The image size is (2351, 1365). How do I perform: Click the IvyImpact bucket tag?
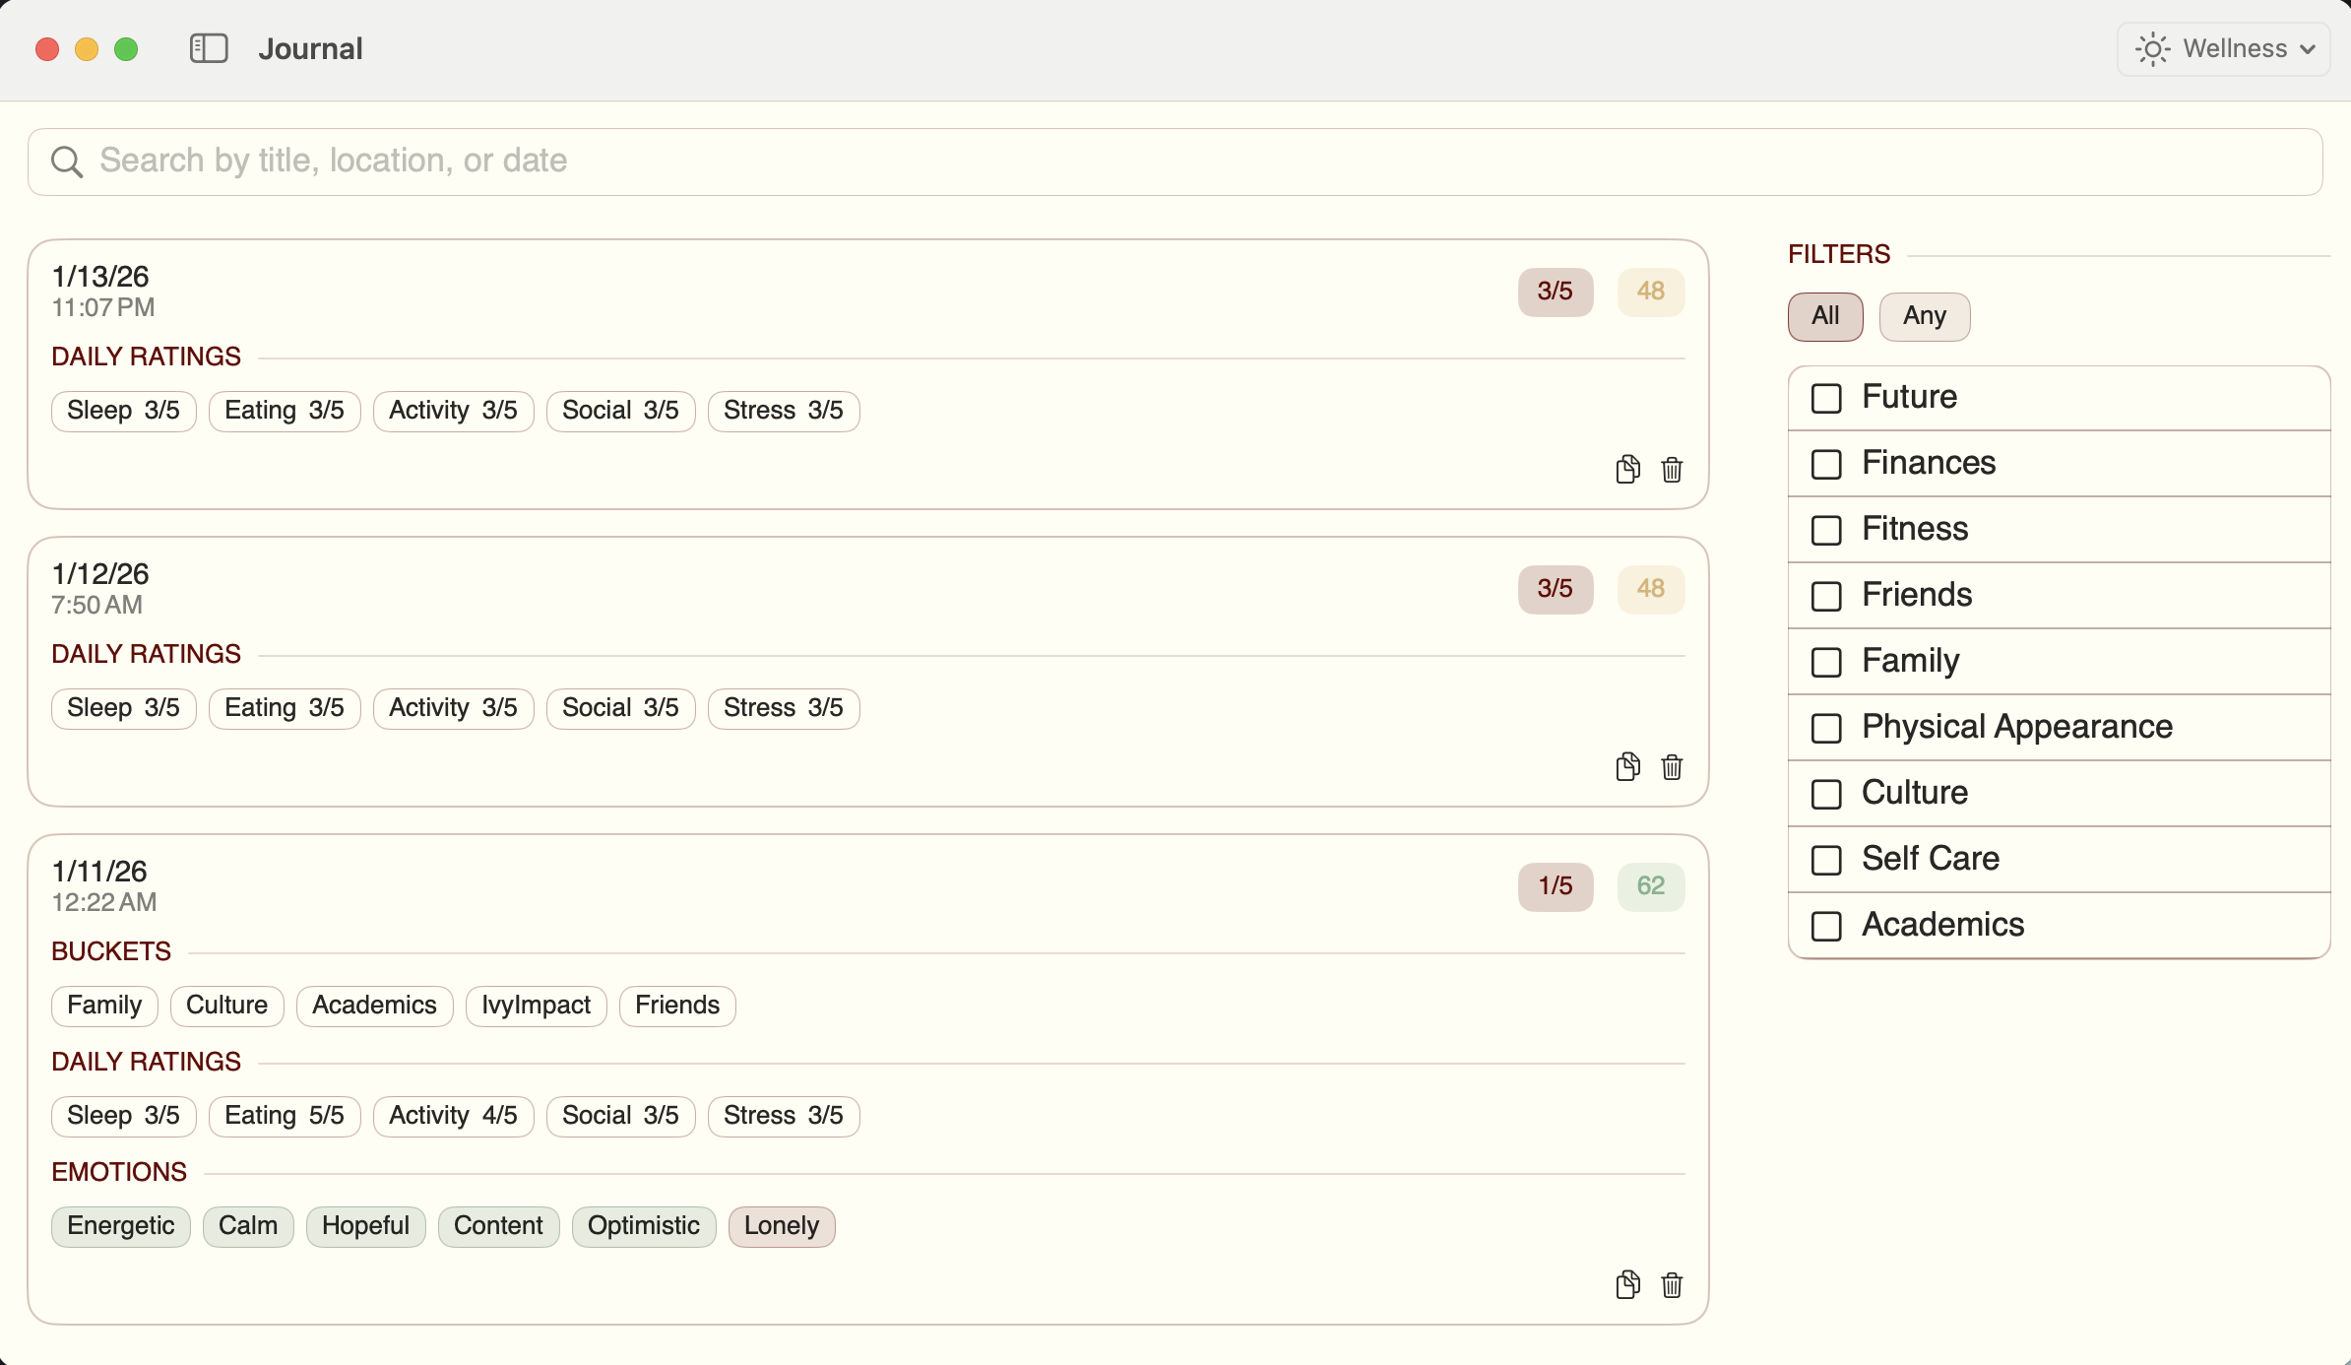coord(536,1005)
